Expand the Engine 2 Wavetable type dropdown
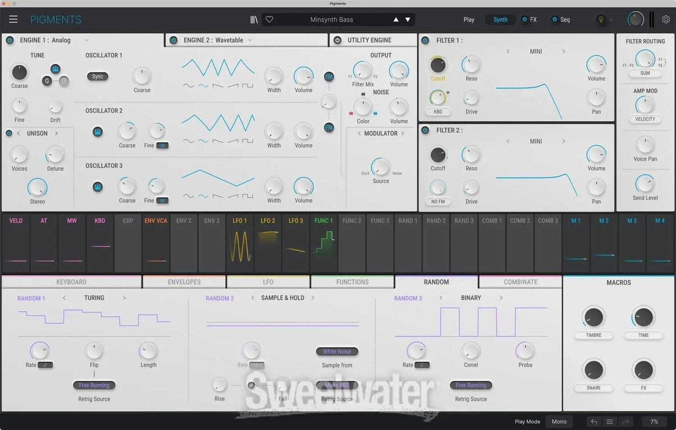This screenshot has width=676, height=430. 250,40
